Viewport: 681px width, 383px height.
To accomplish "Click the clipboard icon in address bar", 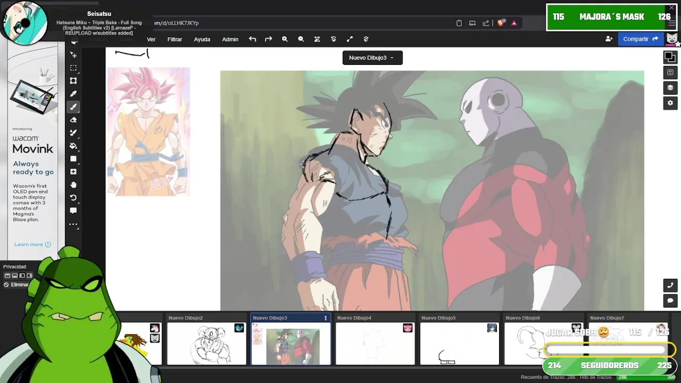I will [459, 23].
